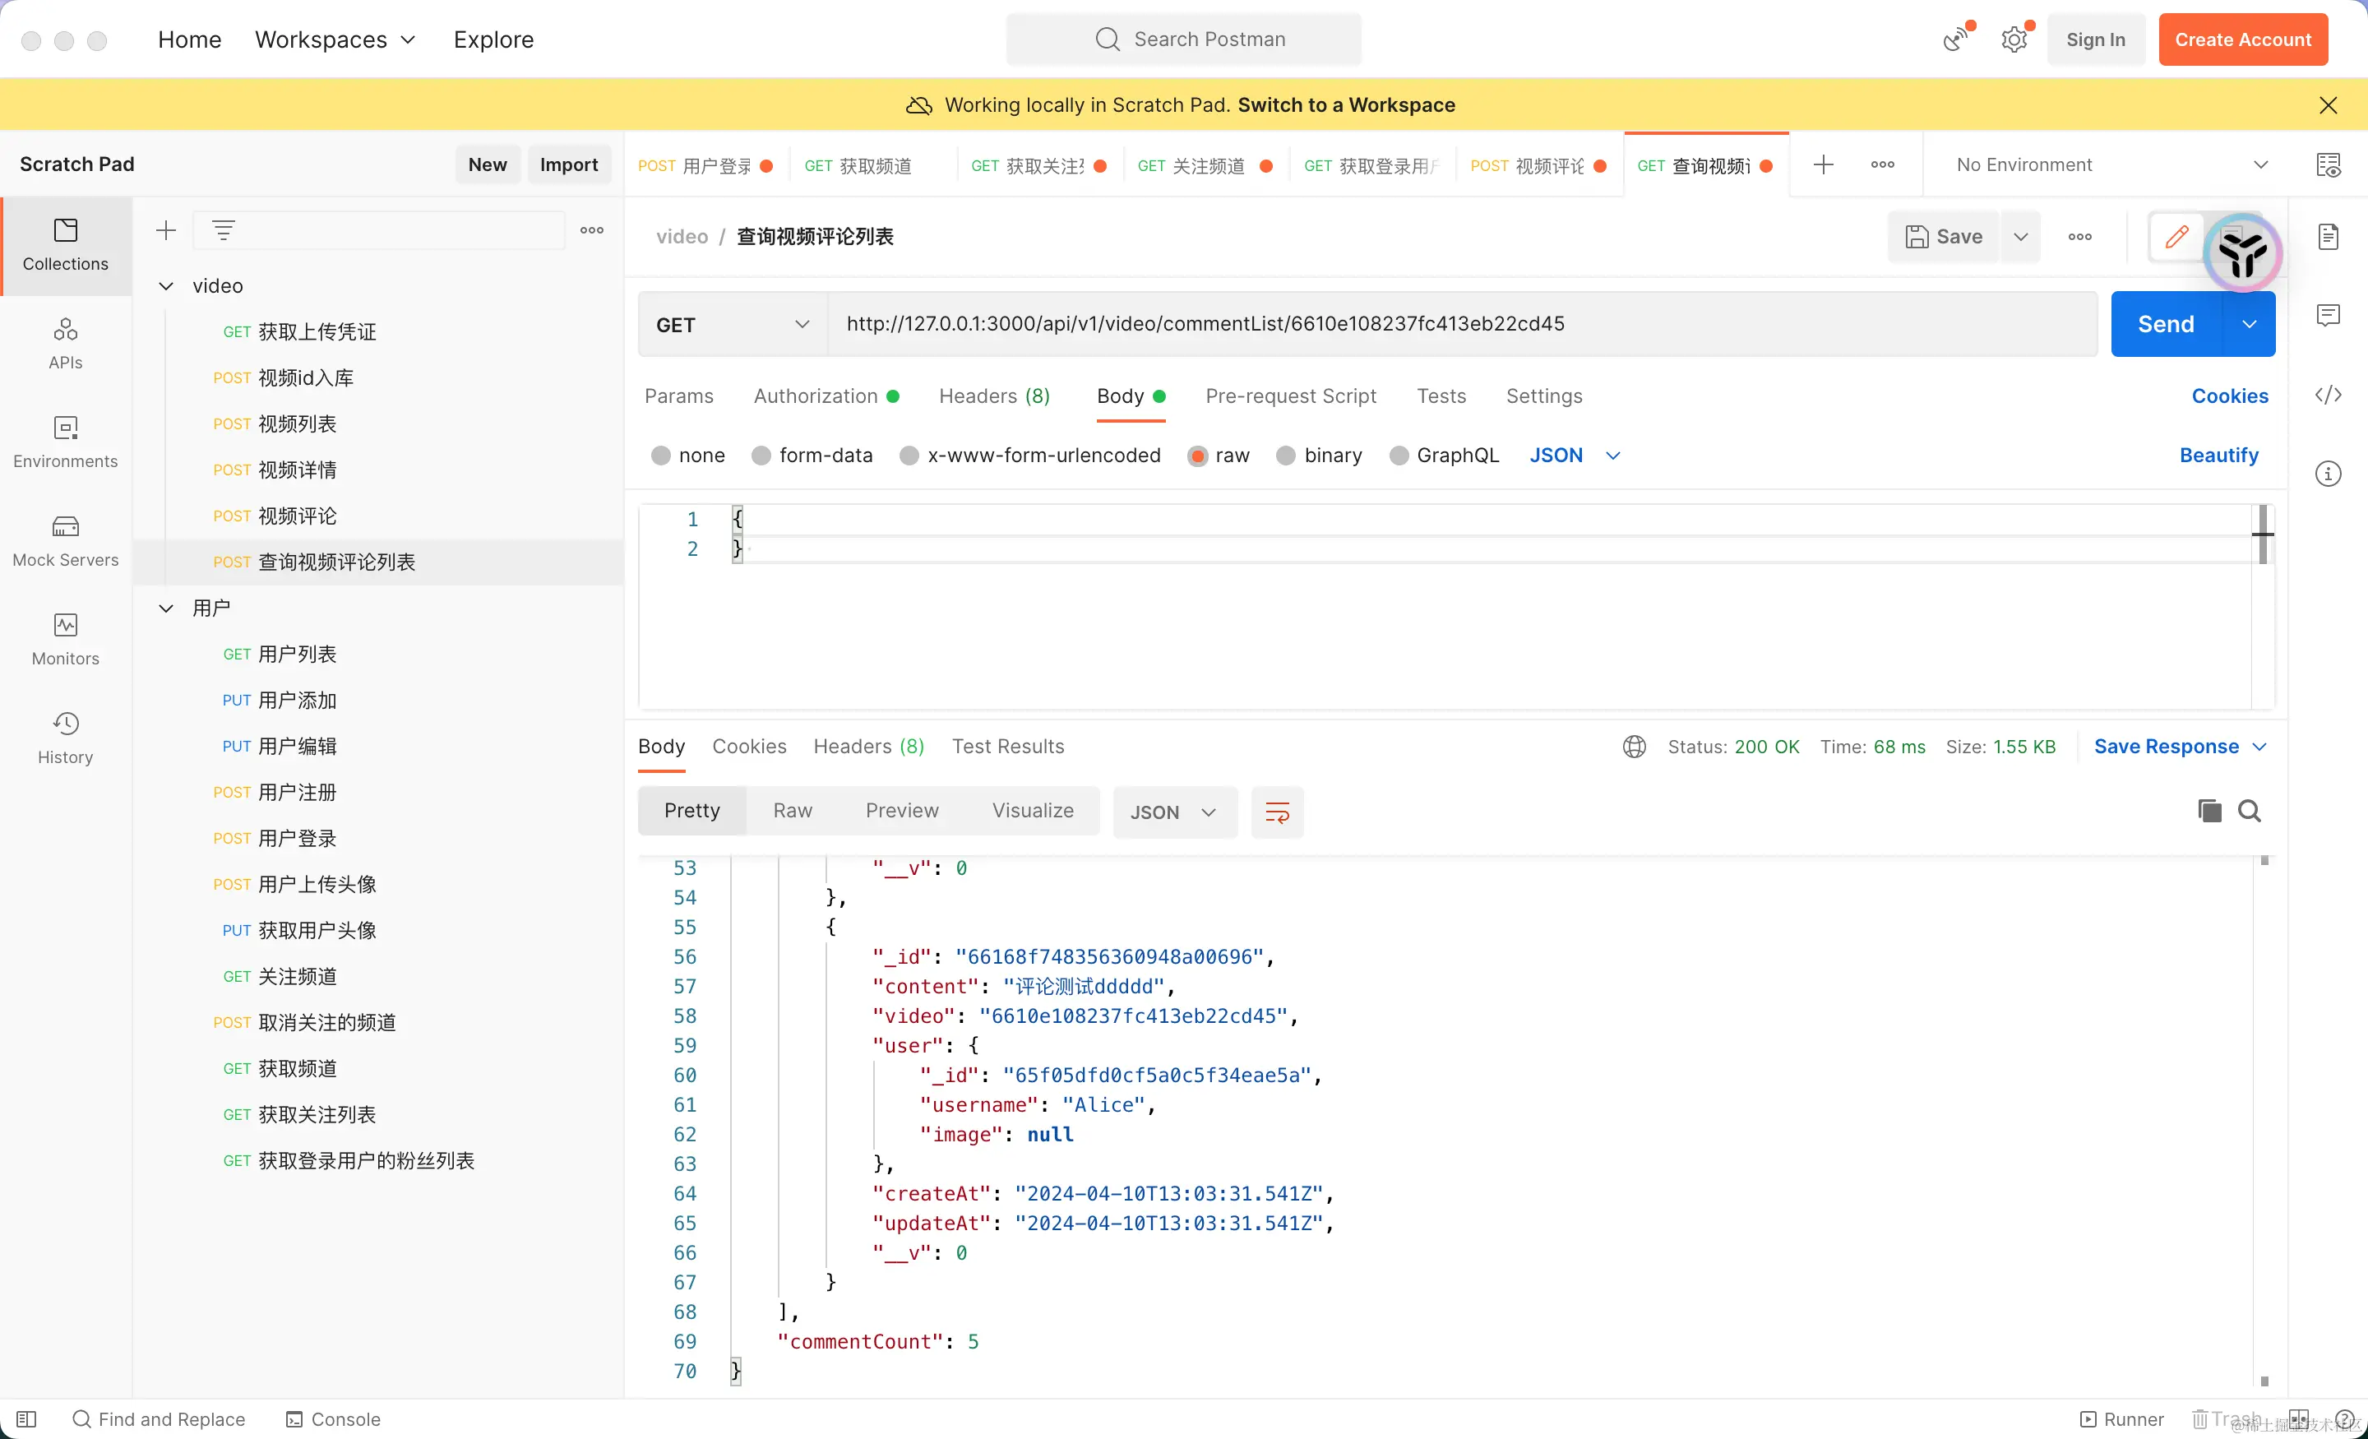Click the Beautify link

[x=2218, y=456]
